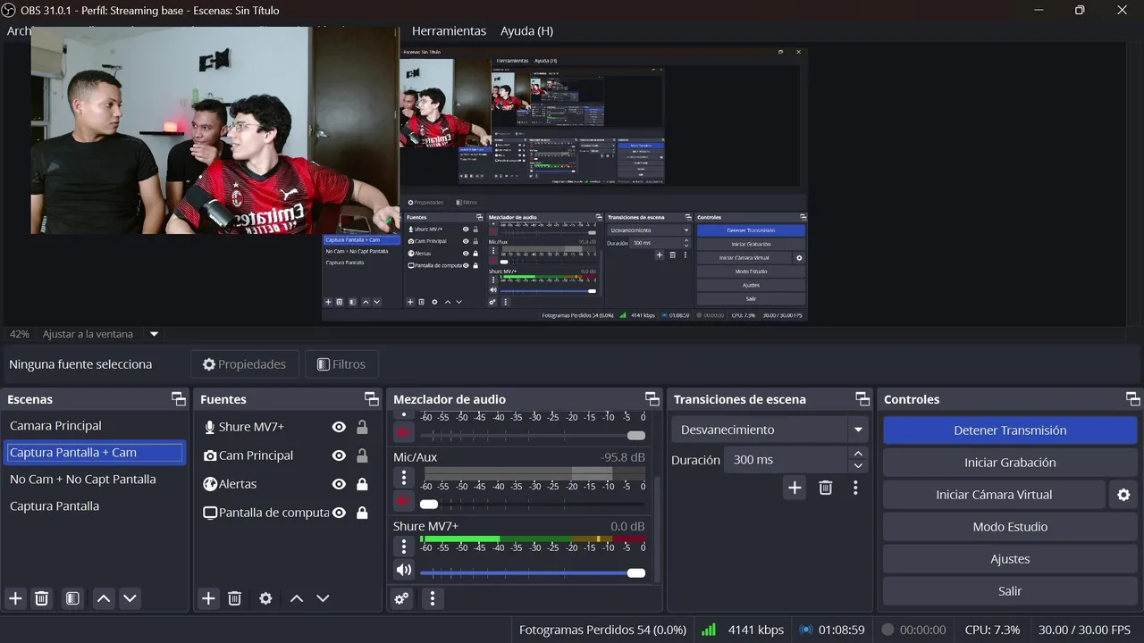
Task: Open Mic/Aux options three dots
Action: coord(404,478)
